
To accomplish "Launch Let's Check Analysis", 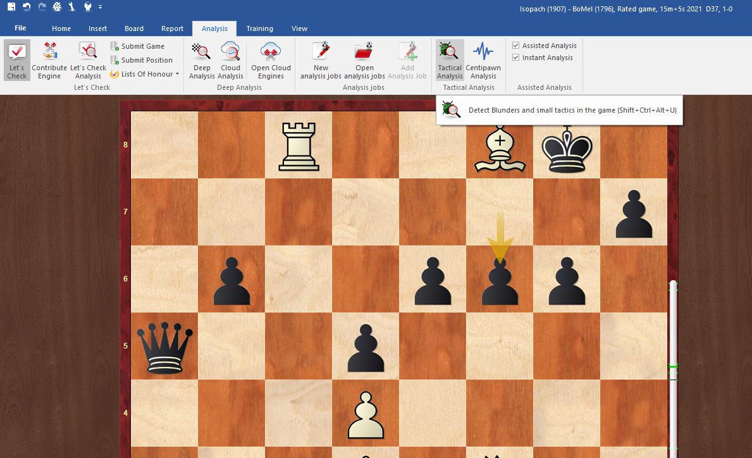I will point(88,60).
